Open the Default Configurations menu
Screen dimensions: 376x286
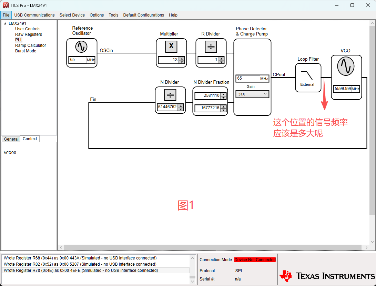(143, 15)
